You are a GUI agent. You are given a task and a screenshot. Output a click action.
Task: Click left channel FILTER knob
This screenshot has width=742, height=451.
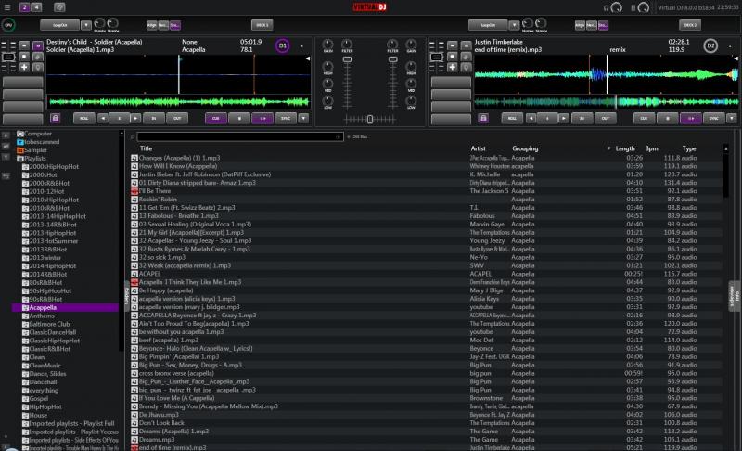point(347,45)
